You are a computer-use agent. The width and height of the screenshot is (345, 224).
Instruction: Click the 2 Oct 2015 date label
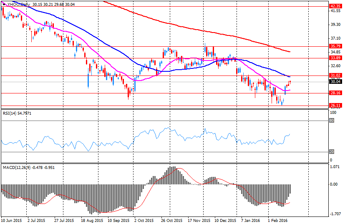pos(144,221)
